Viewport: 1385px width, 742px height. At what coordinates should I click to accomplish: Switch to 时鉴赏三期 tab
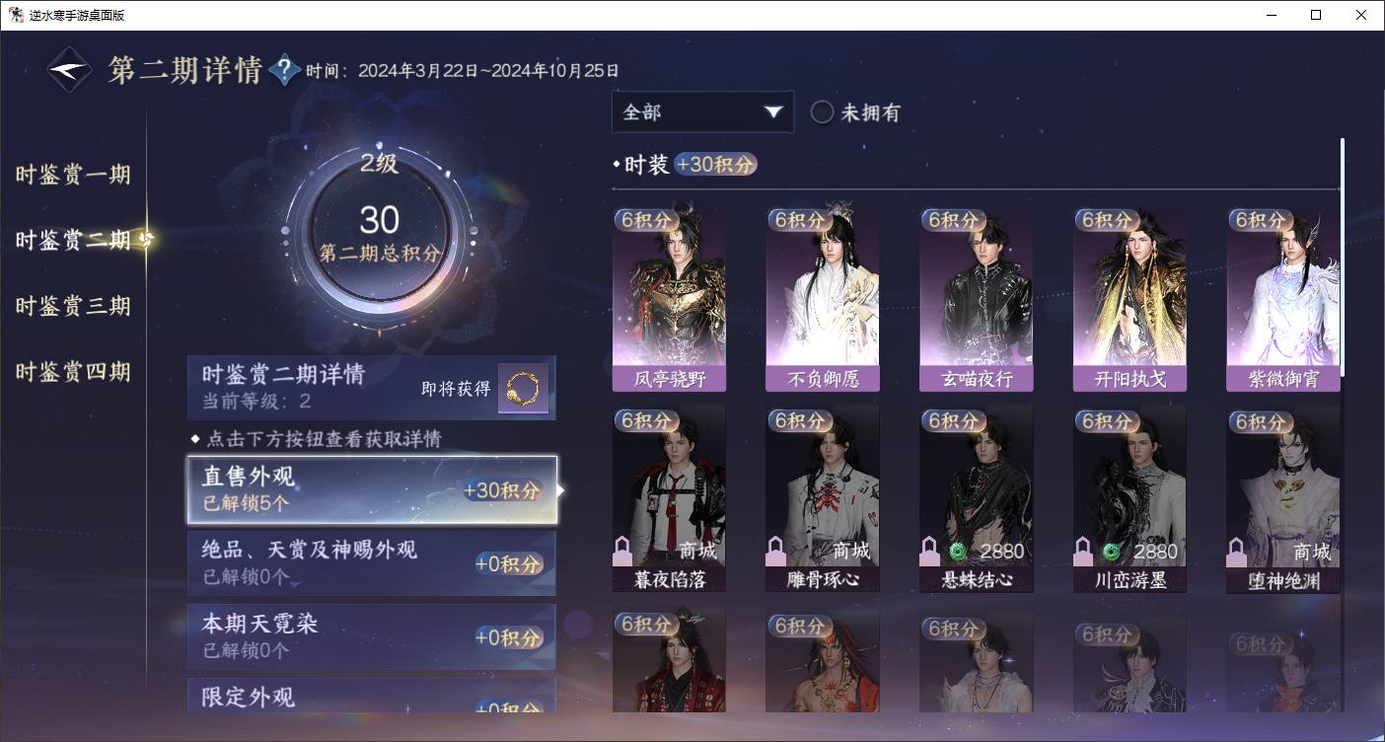pos(73,306)
